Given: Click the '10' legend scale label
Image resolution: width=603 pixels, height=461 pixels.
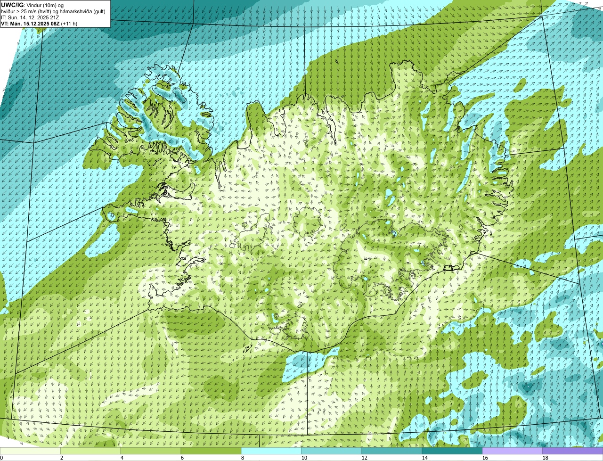Looking at the screenshot, I should coord(304,458).
